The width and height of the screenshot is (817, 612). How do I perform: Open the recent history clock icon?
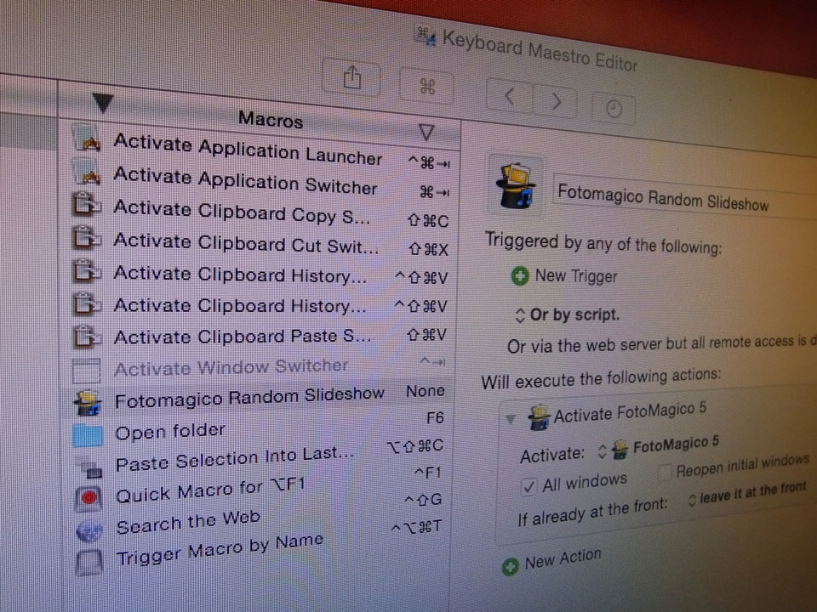(613, 108)
